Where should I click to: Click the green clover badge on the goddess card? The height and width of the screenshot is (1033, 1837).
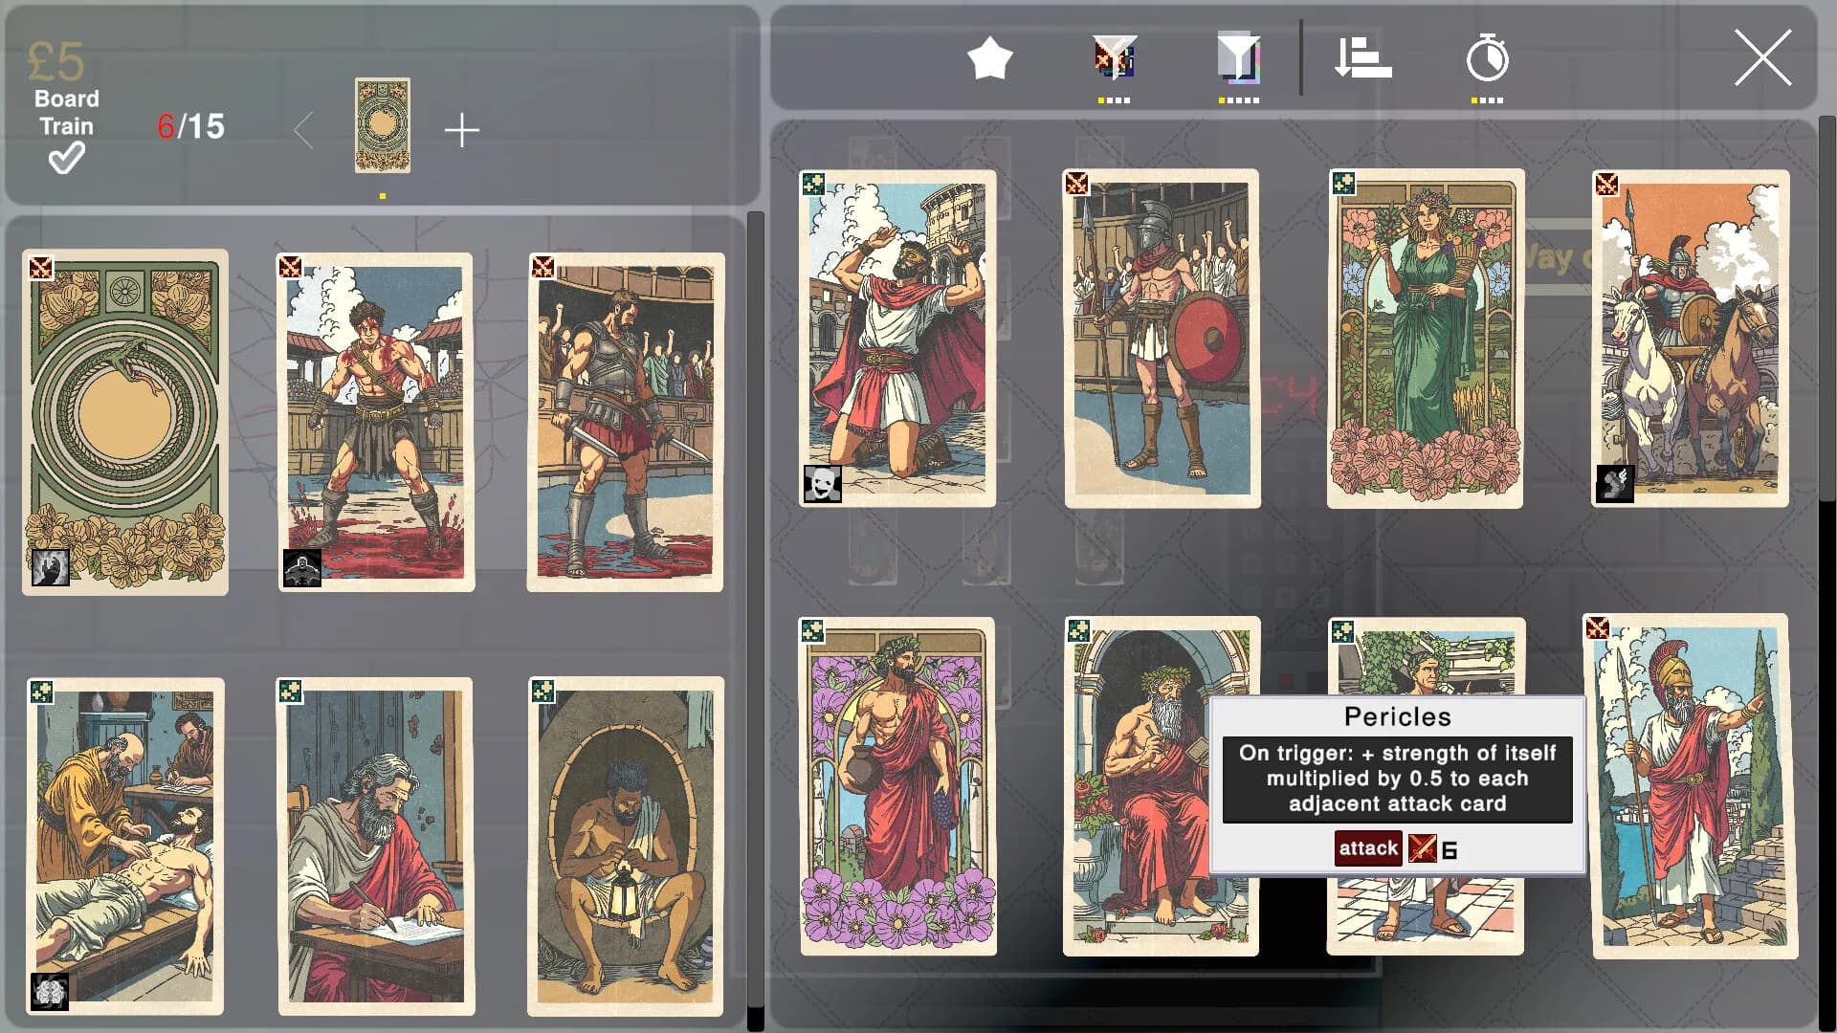pos(1342,184)
